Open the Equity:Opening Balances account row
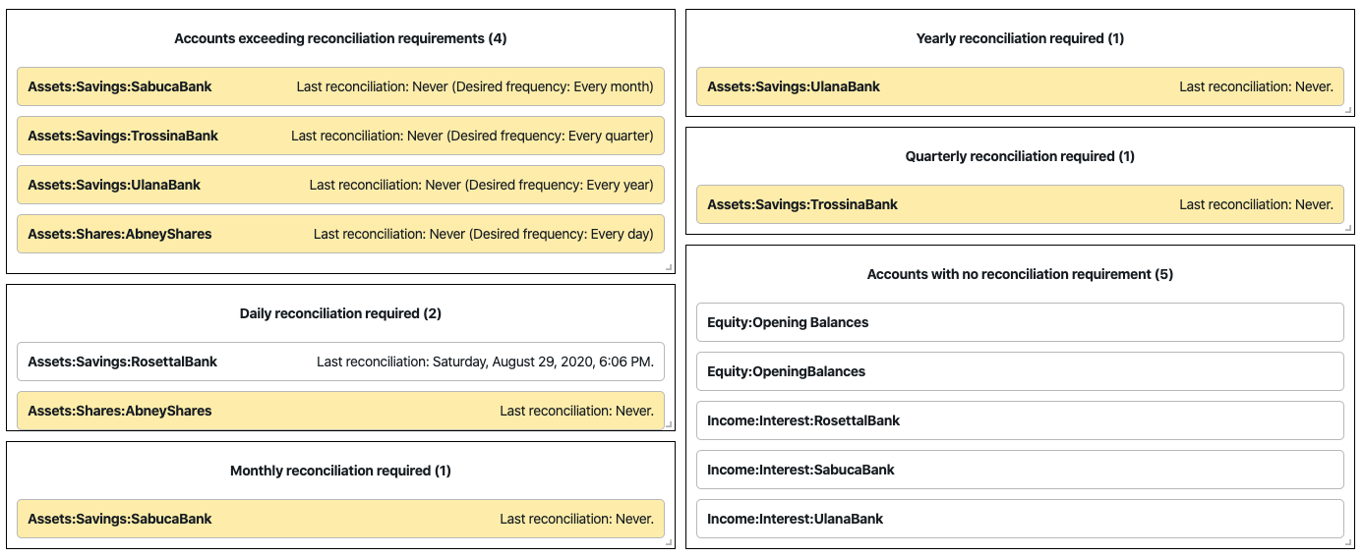This screenshot has width=1364, height=557. coord(1020,322)
